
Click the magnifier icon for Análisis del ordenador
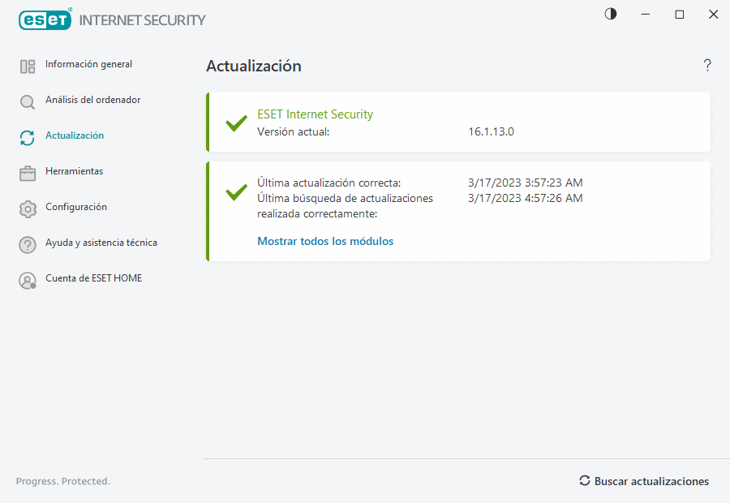click(28, 102)
